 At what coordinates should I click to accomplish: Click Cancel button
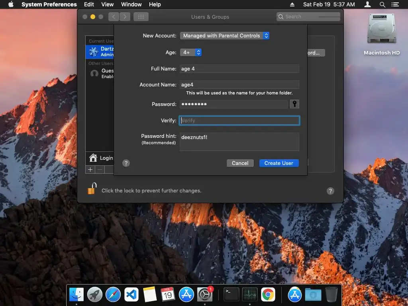click(240, 163)
